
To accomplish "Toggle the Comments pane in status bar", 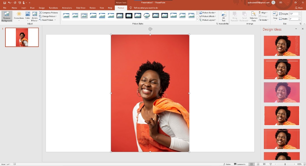I will coord(240,164).
